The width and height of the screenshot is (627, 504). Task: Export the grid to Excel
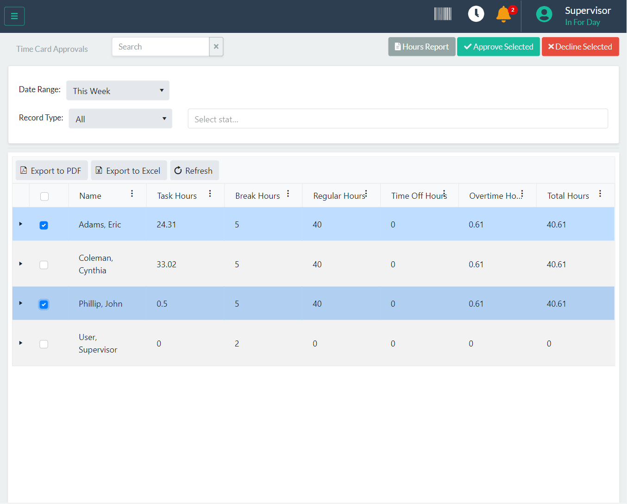tap(129, 170)
